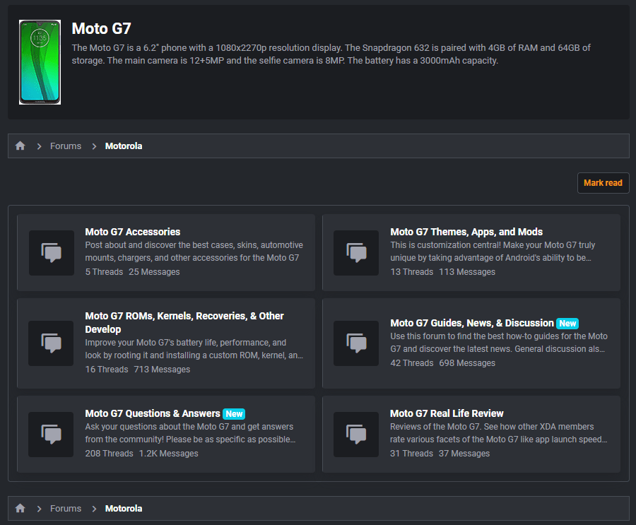Click the Real Life Review forum icon
Viewport: 636px width, 525px height.
[x=356, y=435]
